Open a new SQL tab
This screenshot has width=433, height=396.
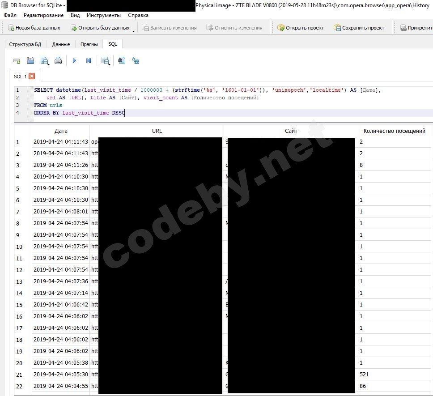[x=17, y=61]
